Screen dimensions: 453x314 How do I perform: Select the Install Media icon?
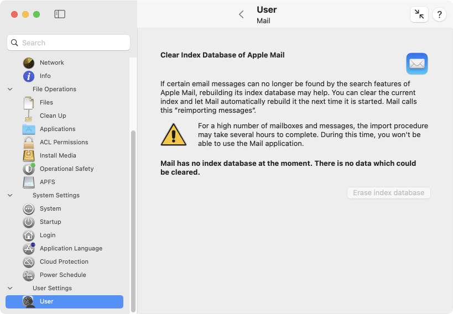pos(29,156)
